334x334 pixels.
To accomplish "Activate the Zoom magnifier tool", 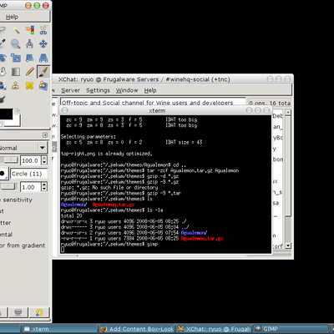I will pyautogui.click(x=16, y=43).
